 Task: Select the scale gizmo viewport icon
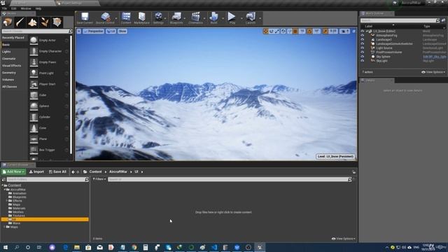point(277,31)
